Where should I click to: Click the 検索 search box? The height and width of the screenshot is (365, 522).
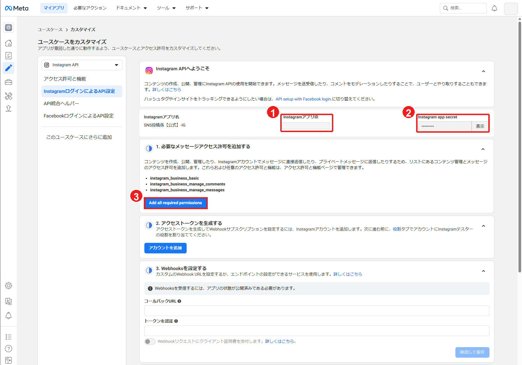pyautogui.click(x=463, y=8)
